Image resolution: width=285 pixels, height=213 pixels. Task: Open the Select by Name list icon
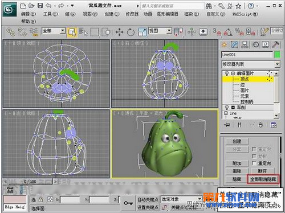pos(83,32)
